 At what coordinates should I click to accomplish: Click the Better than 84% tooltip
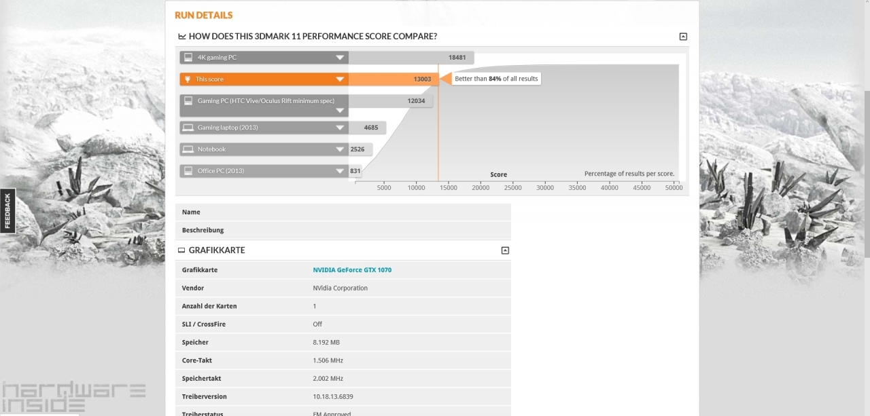tap(496, 79)
